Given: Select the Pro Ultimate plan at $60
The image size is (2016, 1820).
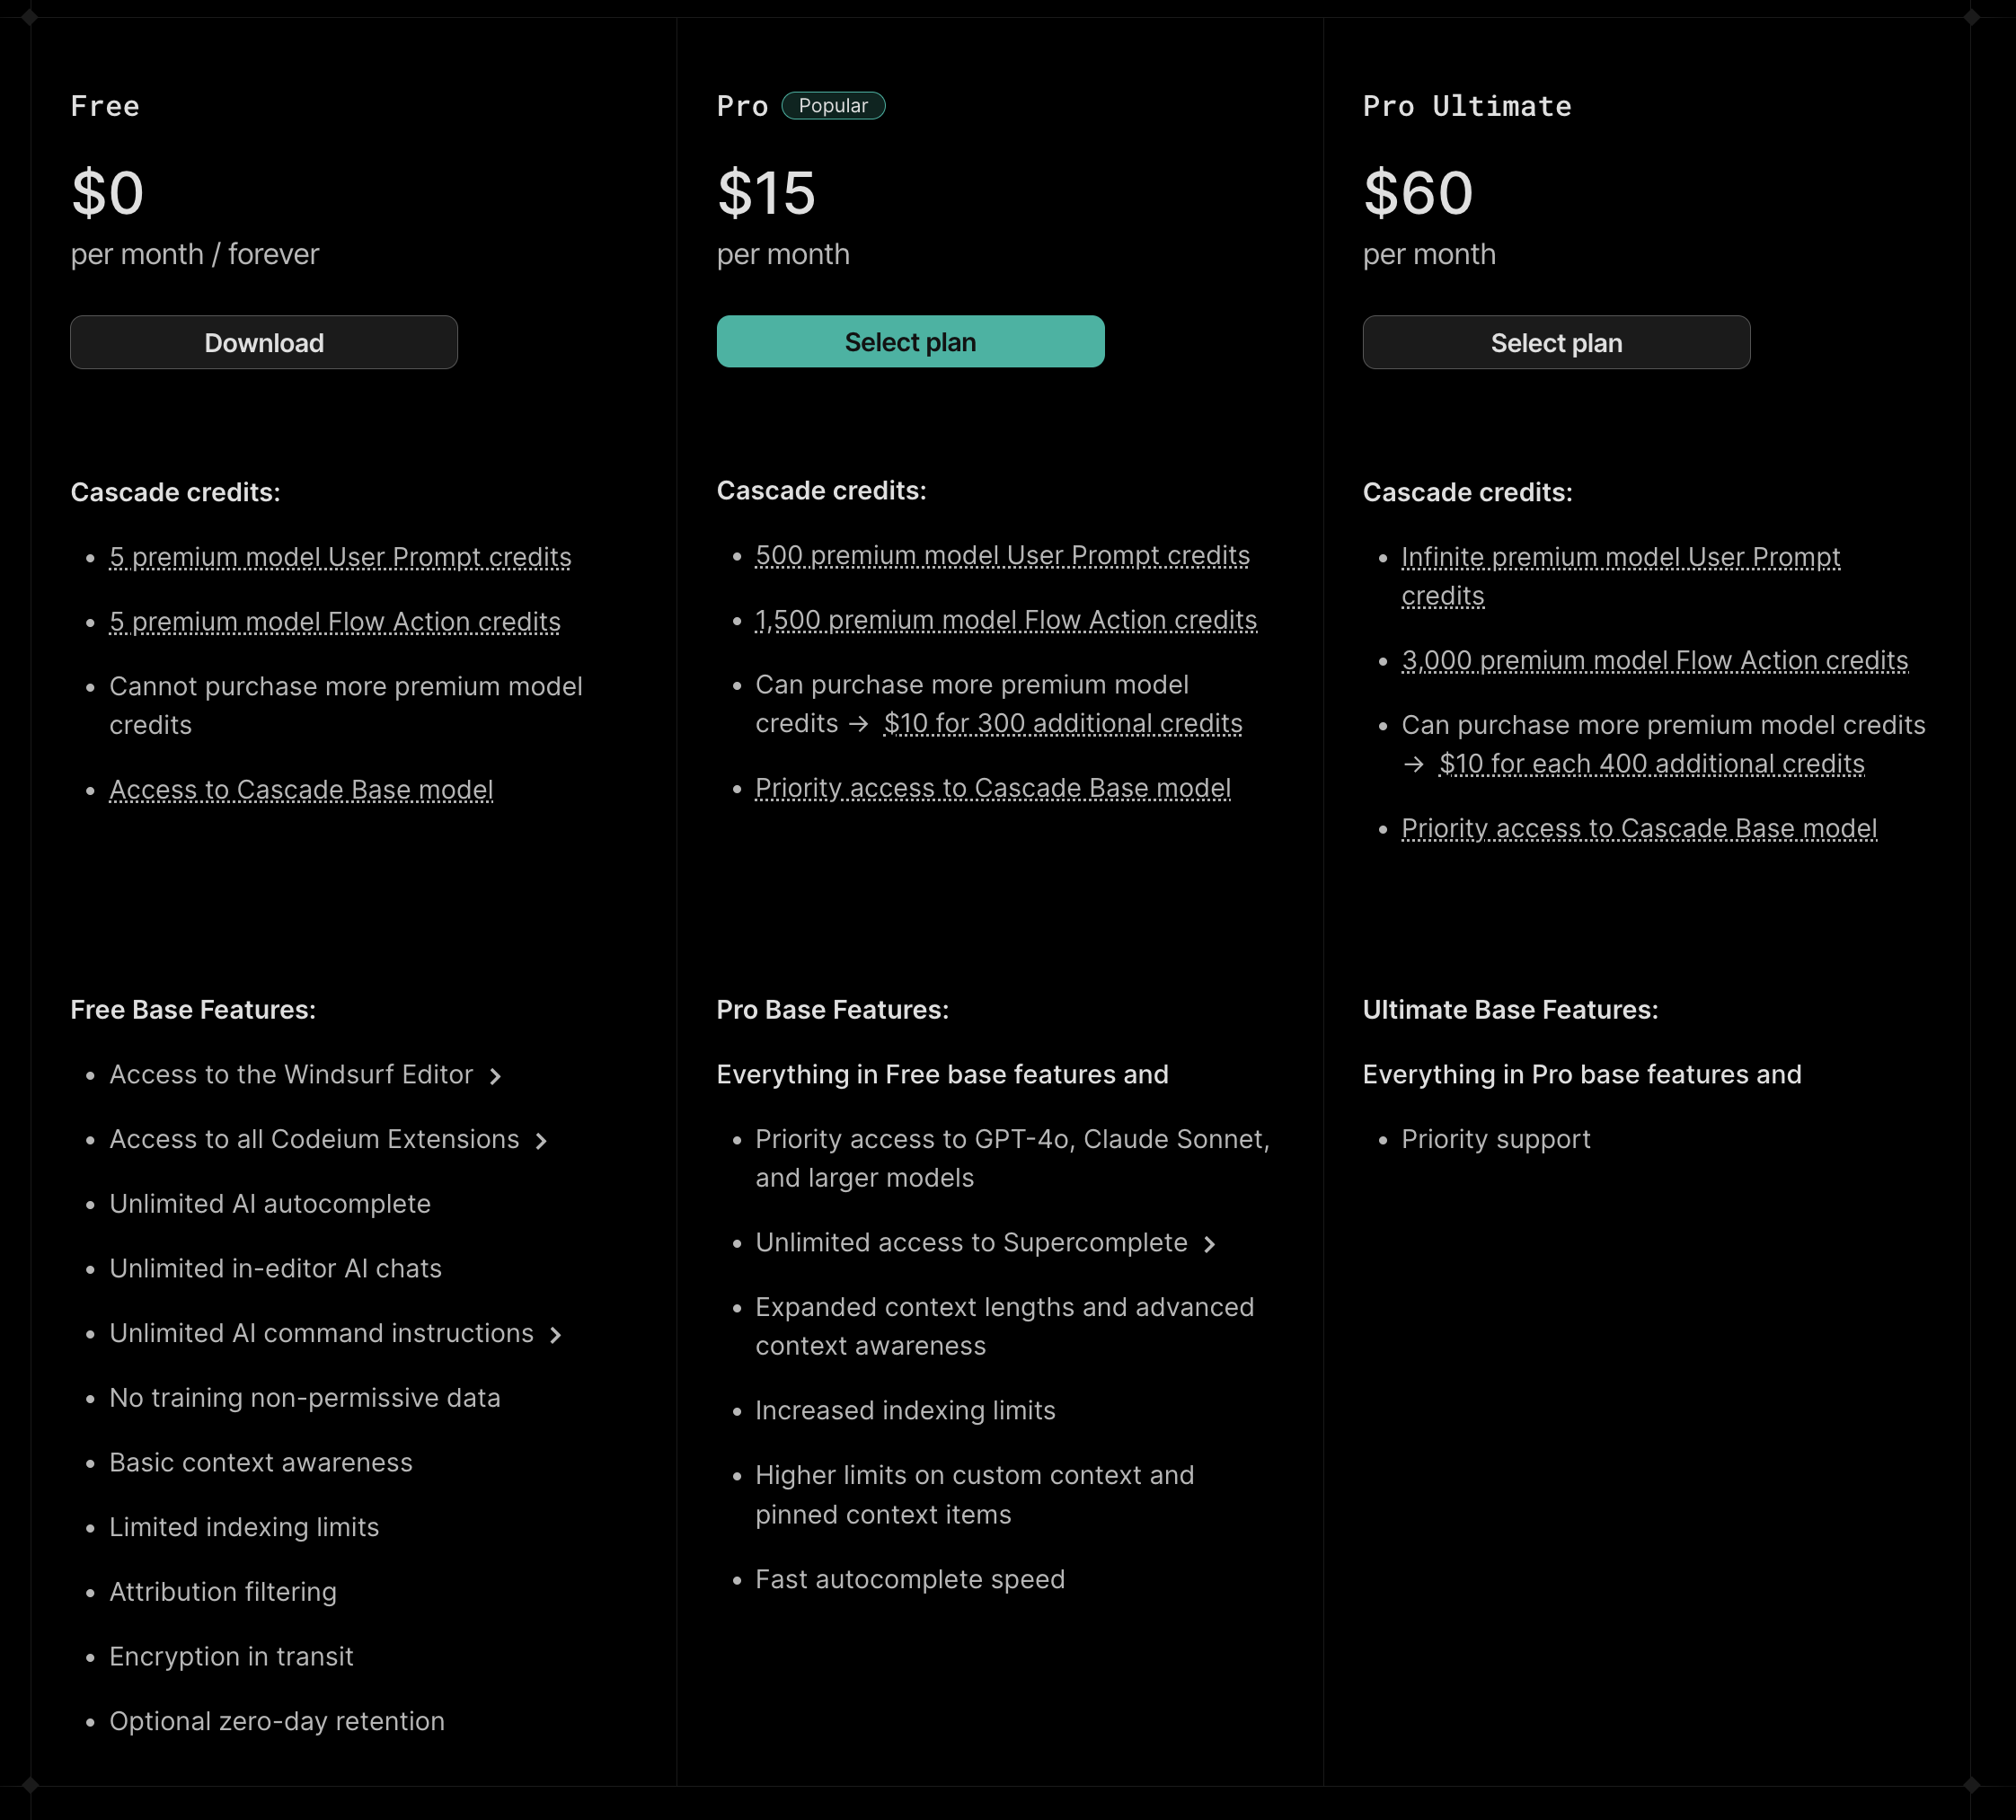Looking at the screenshot, I should tap(1556, 343).
